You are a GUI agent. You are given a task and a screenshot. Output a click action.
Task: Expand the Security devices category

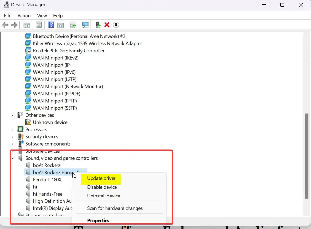click(13, 137)
